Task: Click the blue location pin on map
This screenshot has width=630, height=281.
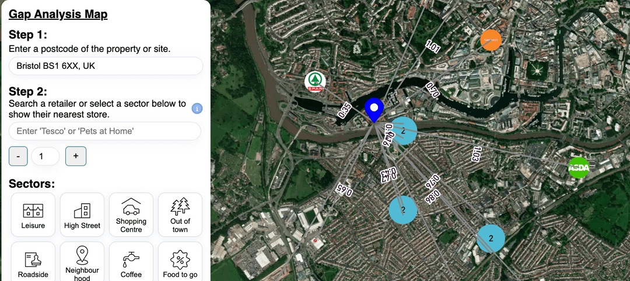Action: click(x=374, y=110)
